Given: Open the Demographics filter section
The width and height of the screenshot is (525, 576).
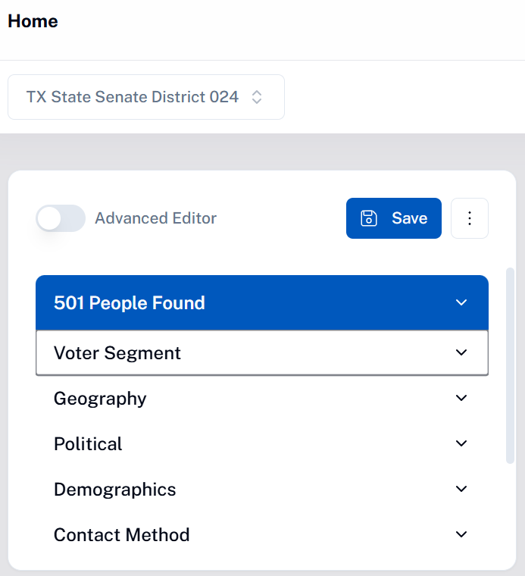Looking at the screenshot, I should tap(262, 489).
